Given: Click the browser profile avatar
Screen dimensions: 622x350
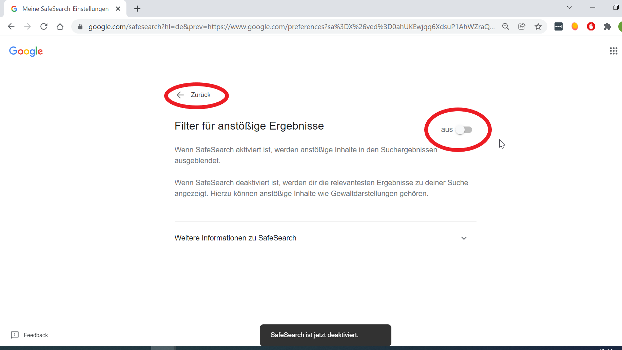Looking at the screenshot, I should coord(620,26).
